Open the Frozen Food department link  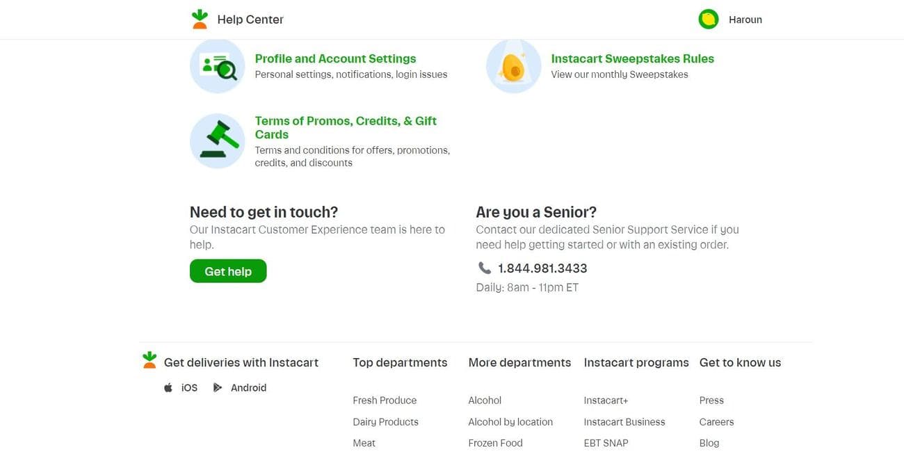click(495, 442)
